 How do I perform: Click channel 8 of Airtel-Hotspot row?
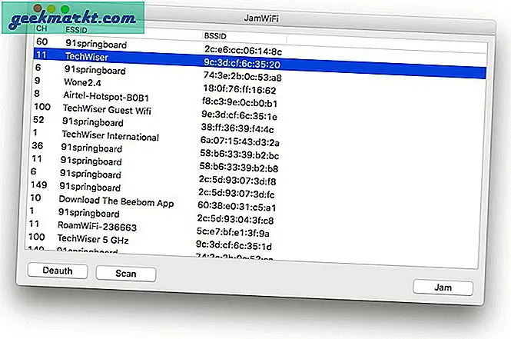pos(37,94)
